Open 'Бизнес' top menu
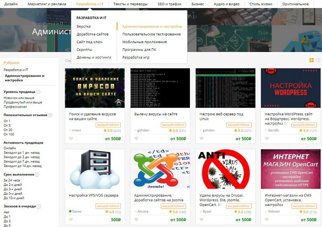The image size is (322, 227). [x=198, y=4]
